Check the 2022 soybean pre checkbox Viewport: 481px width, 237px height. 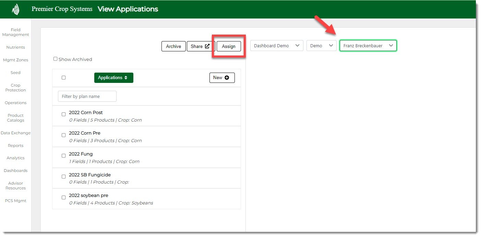tap(63, 198)
